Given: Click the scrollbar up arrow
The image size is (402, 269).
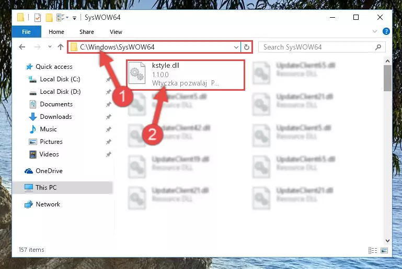Looking at the screenshot, I should coord(387,62).
